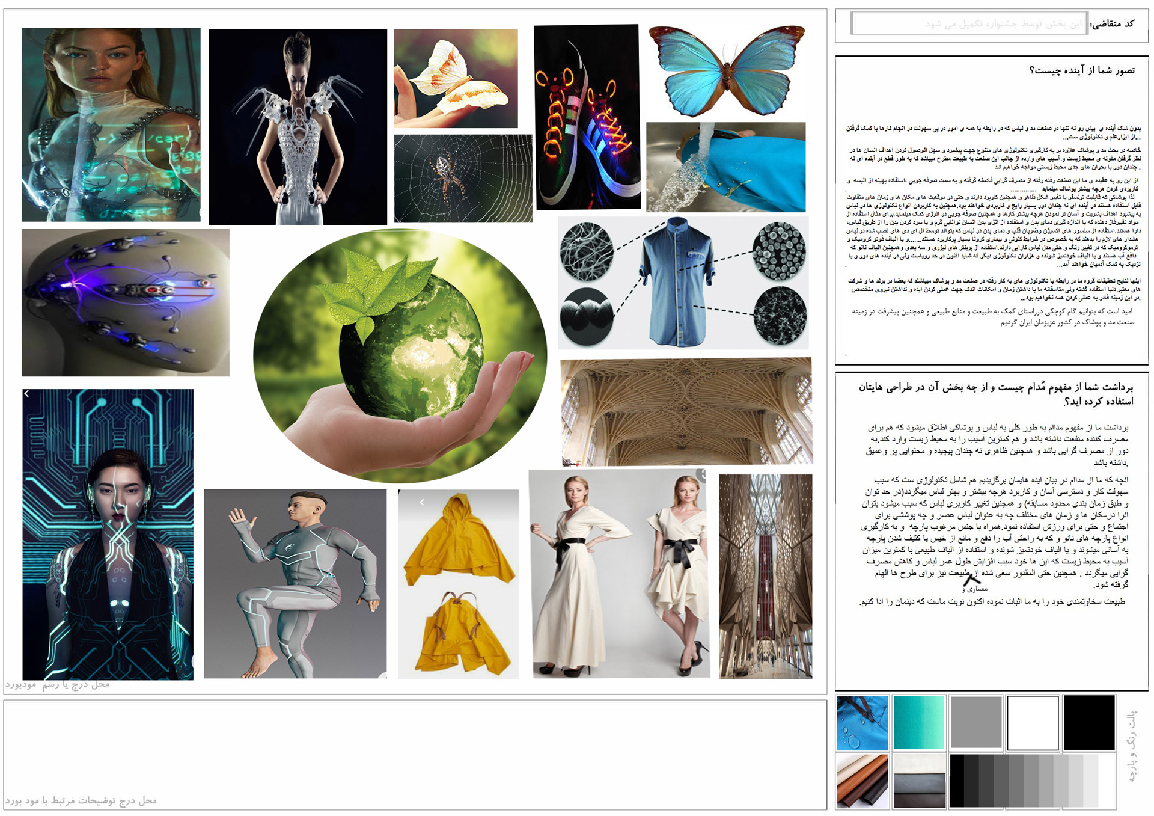Click the mood board description text area
The width and height of the screenshot is (1154, 816).
click(415, 754)
